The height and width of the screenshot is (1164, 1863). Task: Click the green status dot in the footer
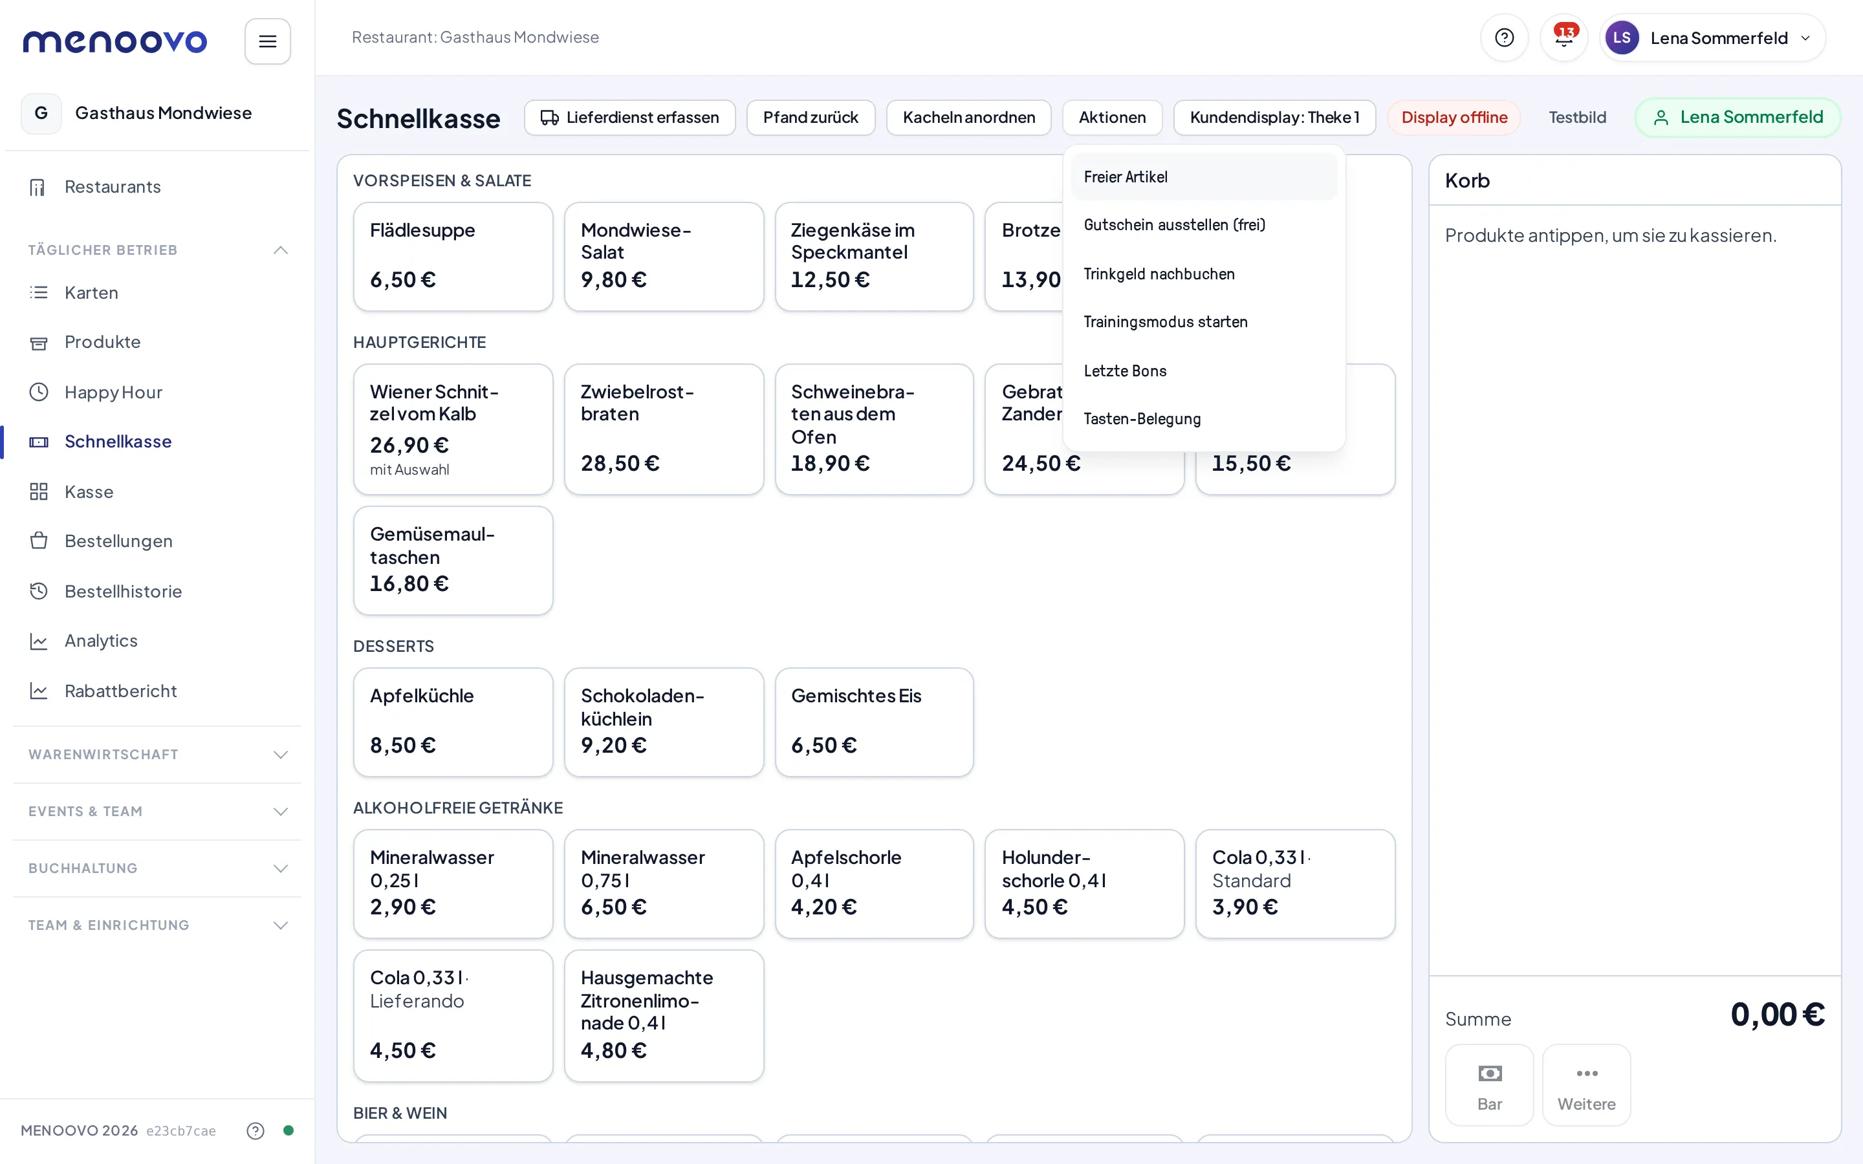pos(288,1130)
